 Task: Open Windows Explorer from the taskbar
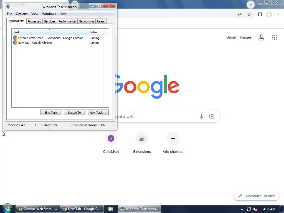point(111,209)
